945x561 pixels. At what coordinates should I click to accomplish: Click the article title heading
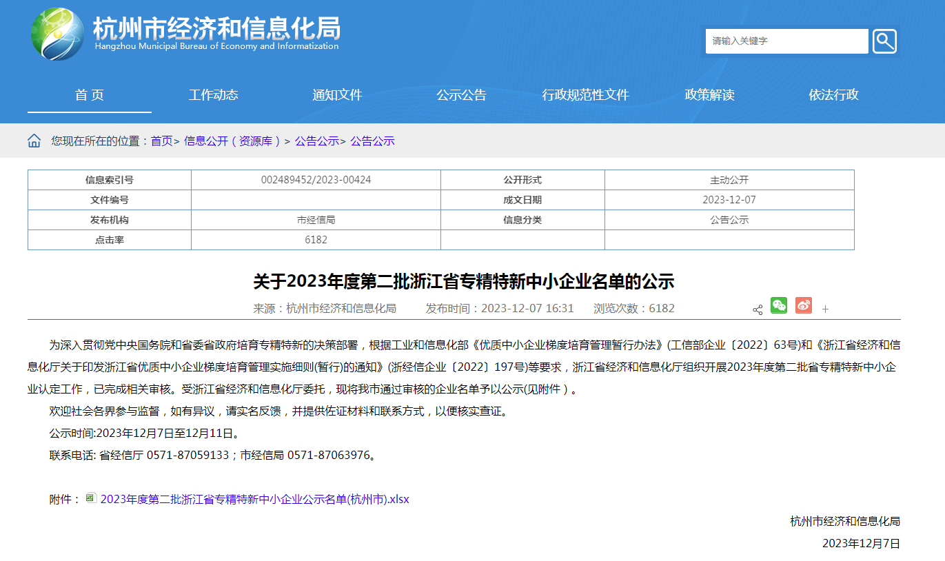464,281
